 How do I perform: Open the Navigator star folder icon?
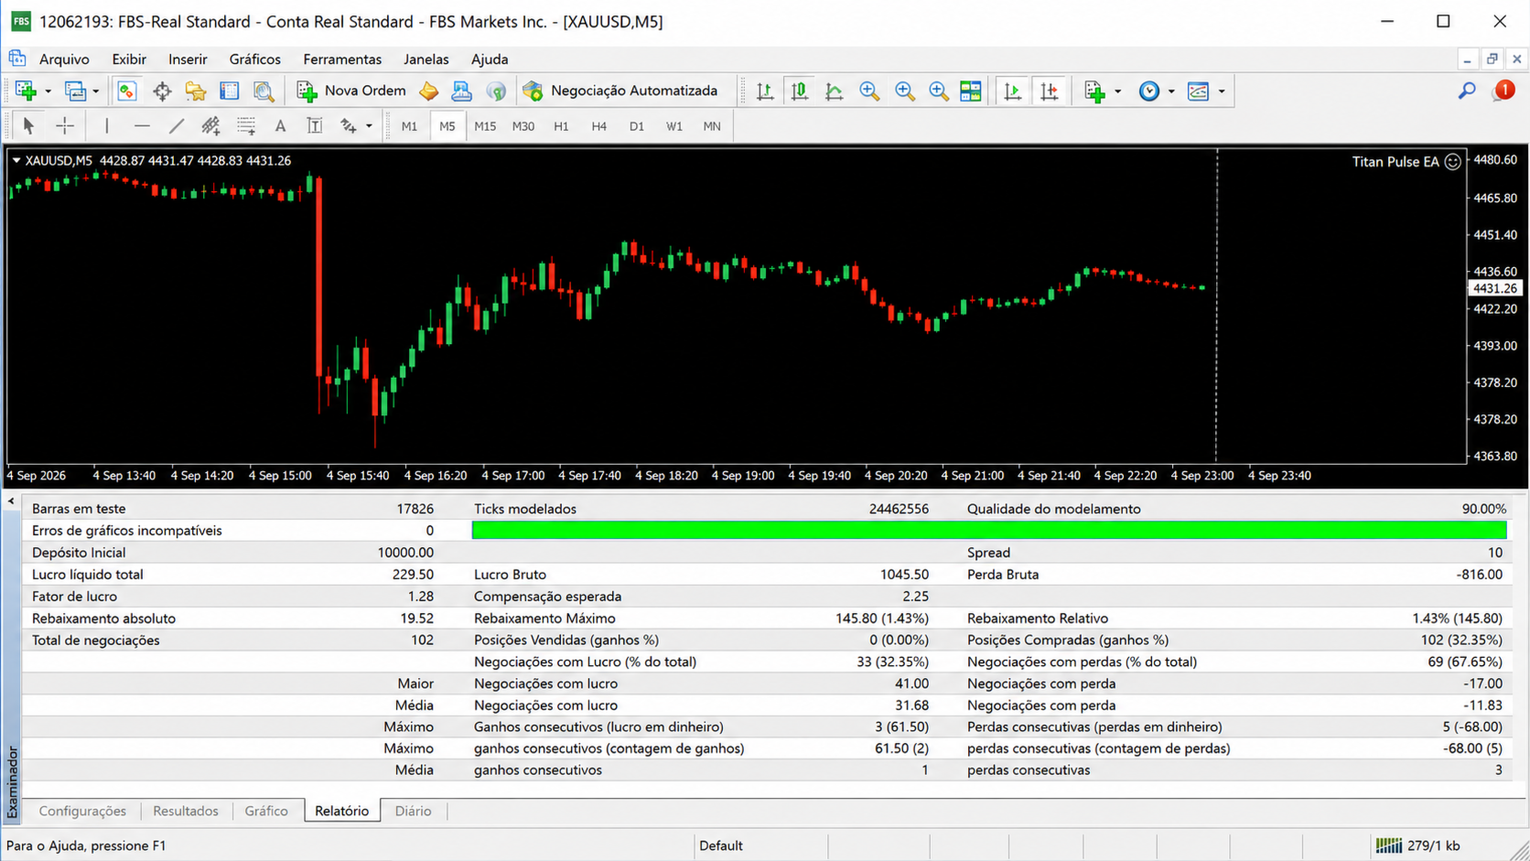196,91
